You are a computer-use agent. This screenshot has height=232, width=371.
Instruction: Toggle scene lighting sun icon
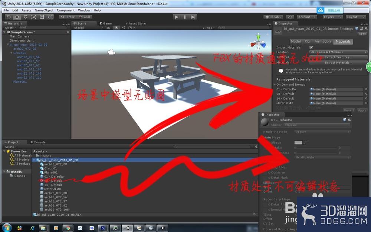pos(116,28)
